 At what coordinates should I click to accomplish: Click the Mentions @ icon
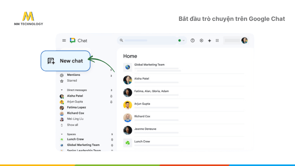pyautogui.click(x=62, y=75)
